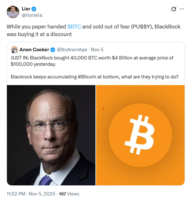
Task: Click the quoted line about accumulating at bottom
Action: (x=94, y=77)
